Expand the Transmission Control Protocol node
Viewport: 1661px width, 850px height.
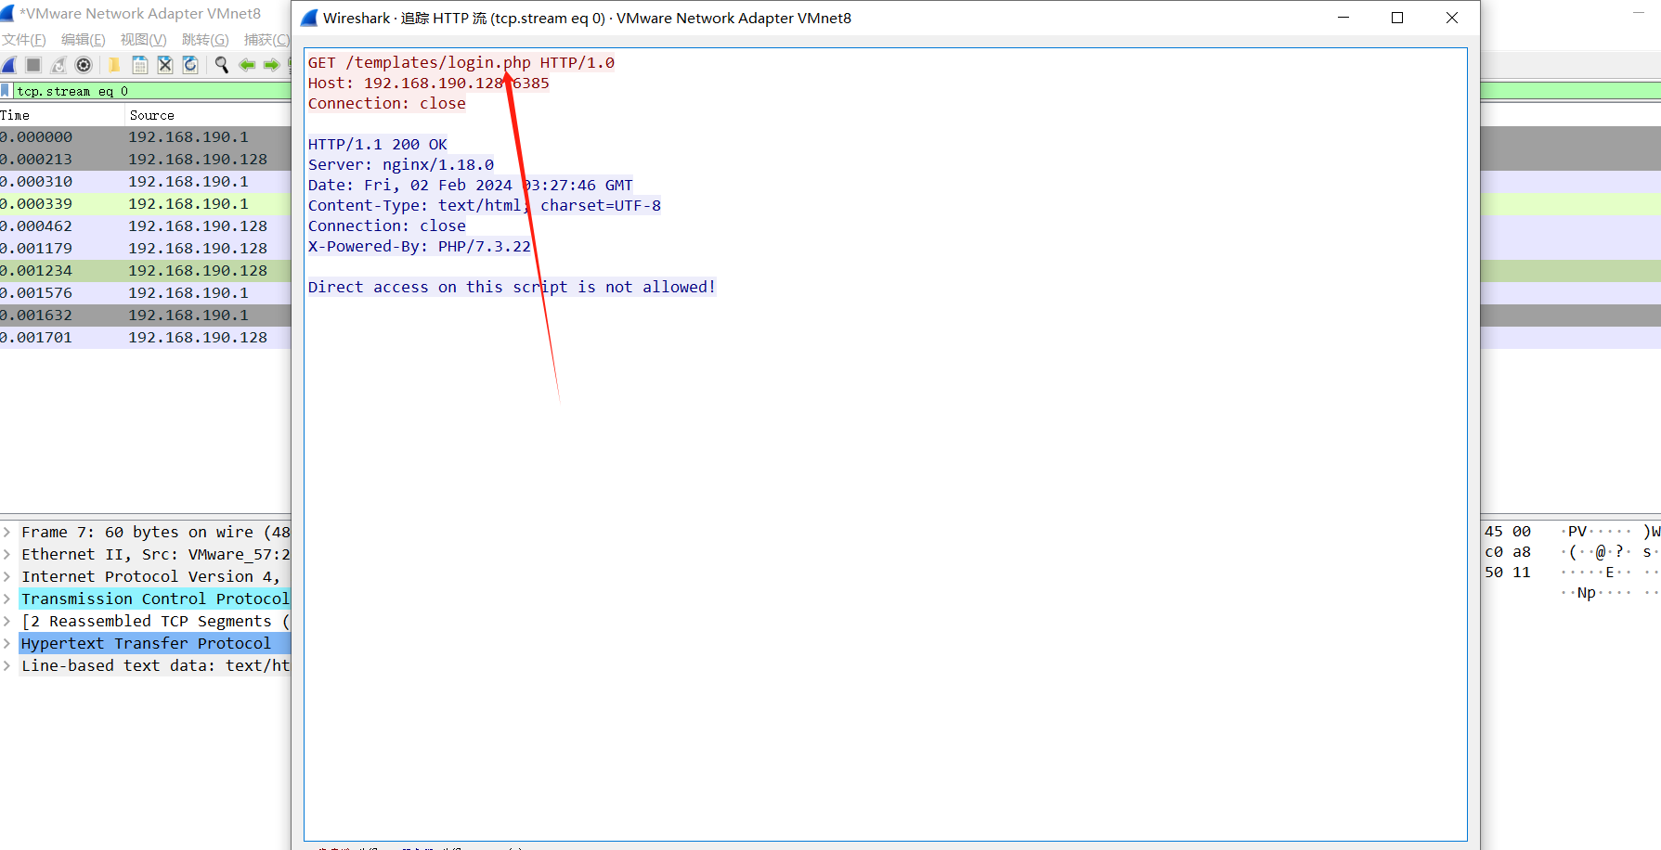point(7,599)
